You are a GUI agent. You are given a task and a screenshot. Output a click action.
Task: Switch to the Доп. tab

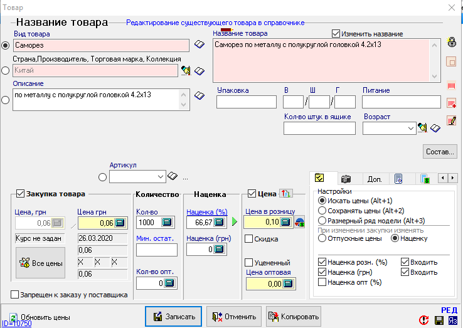[375, 179]
